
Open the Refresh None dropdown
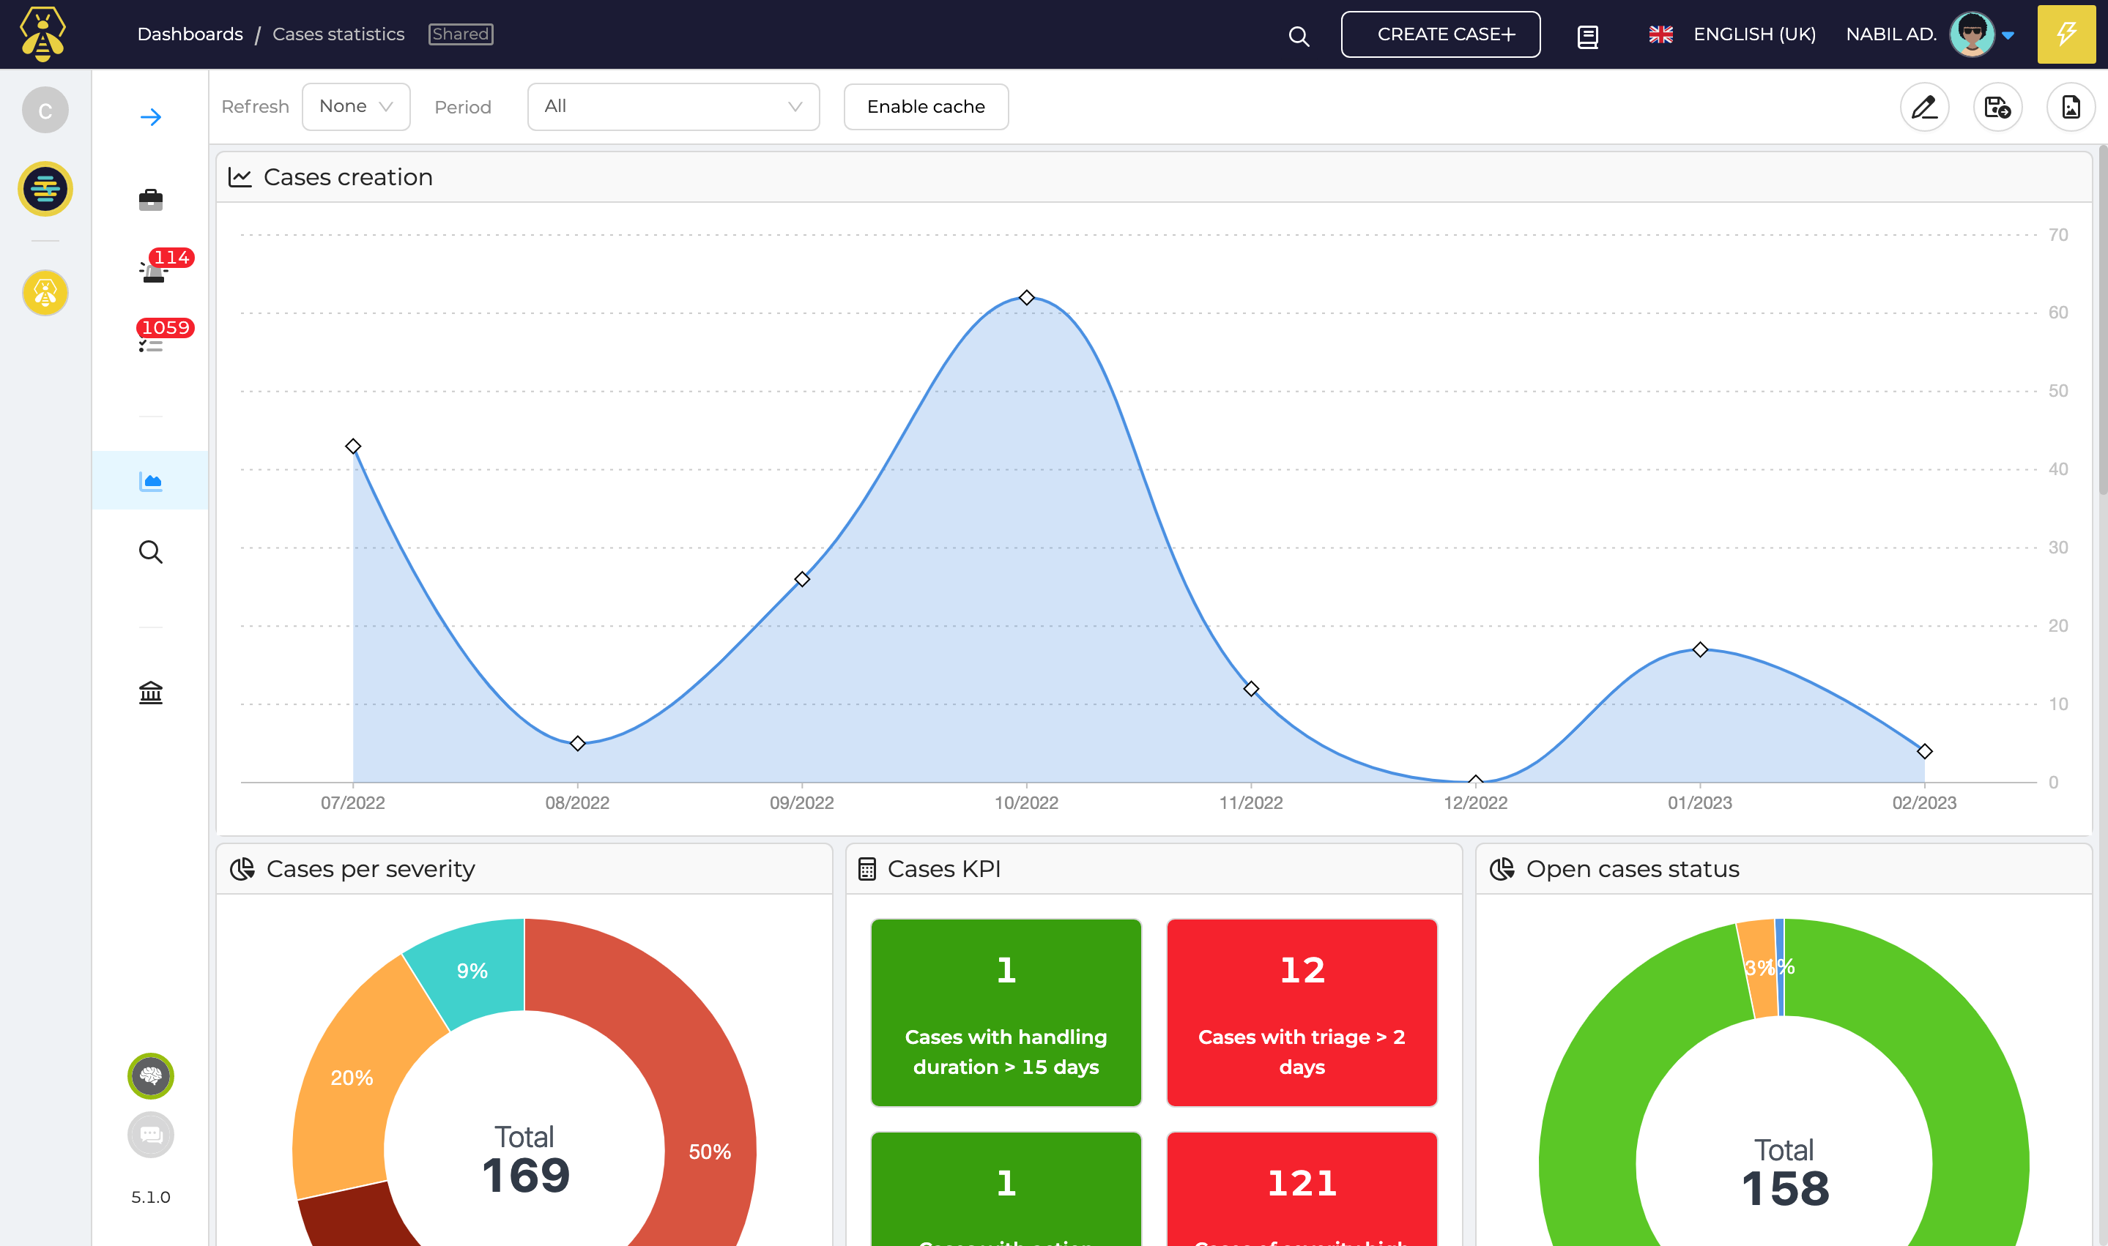click(x=355, y=107)
